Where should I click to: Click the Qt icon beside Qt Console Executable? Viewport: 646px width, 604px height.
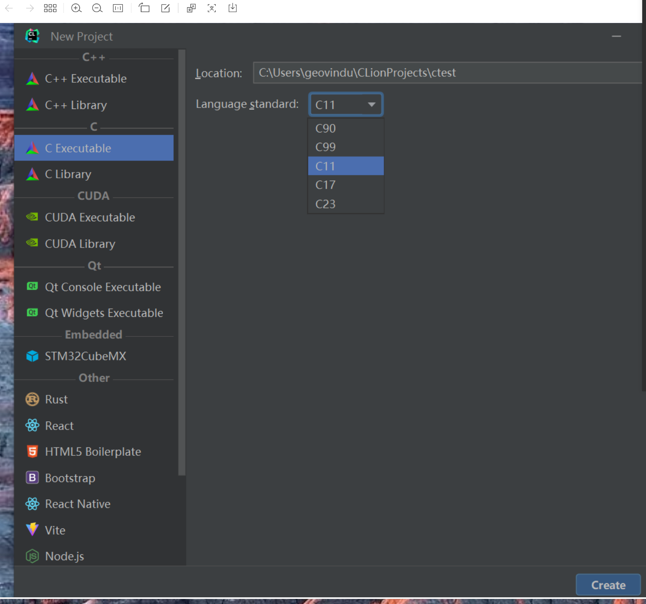[x=32, y=286]
